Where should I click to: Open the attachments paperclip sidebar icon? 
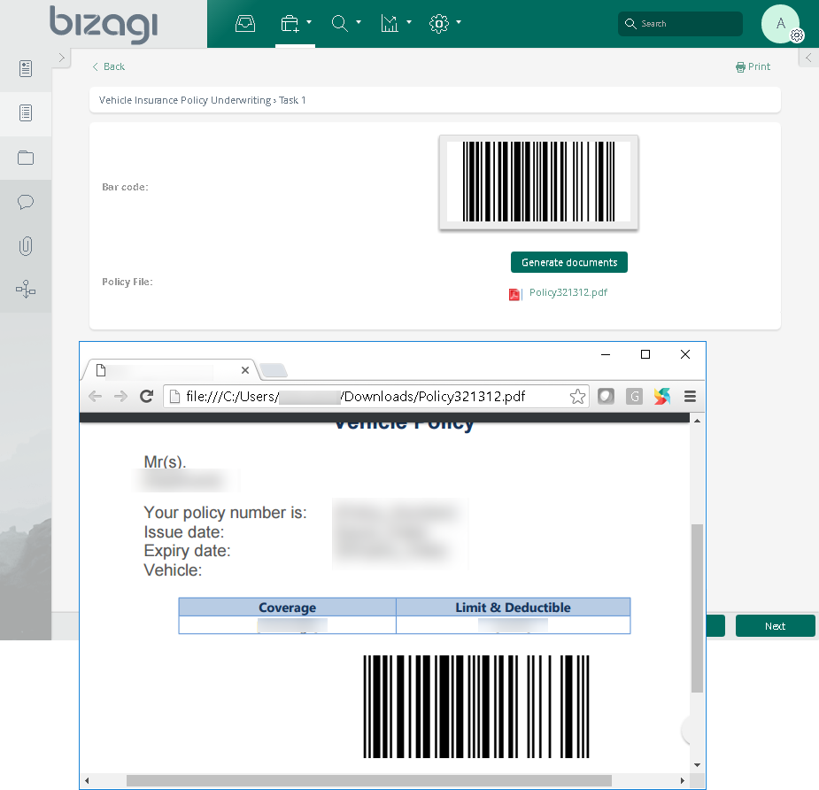point(26,245)
